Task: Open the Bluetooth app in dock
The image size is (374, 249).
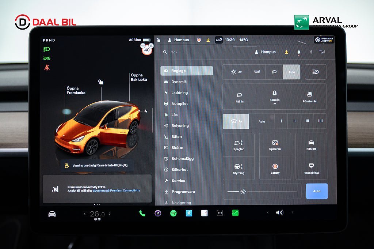Action: 189,213
